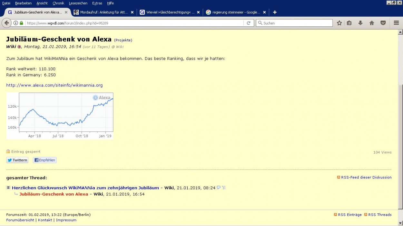Open the Downloads arrow icon

(x=360, y=23)
